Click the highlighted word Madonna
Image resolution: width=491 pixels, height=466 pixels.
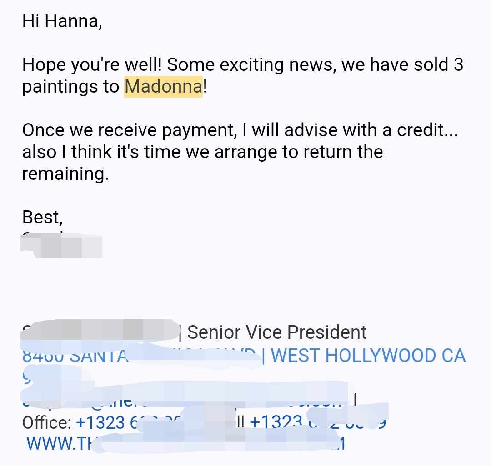pos(163,87)
